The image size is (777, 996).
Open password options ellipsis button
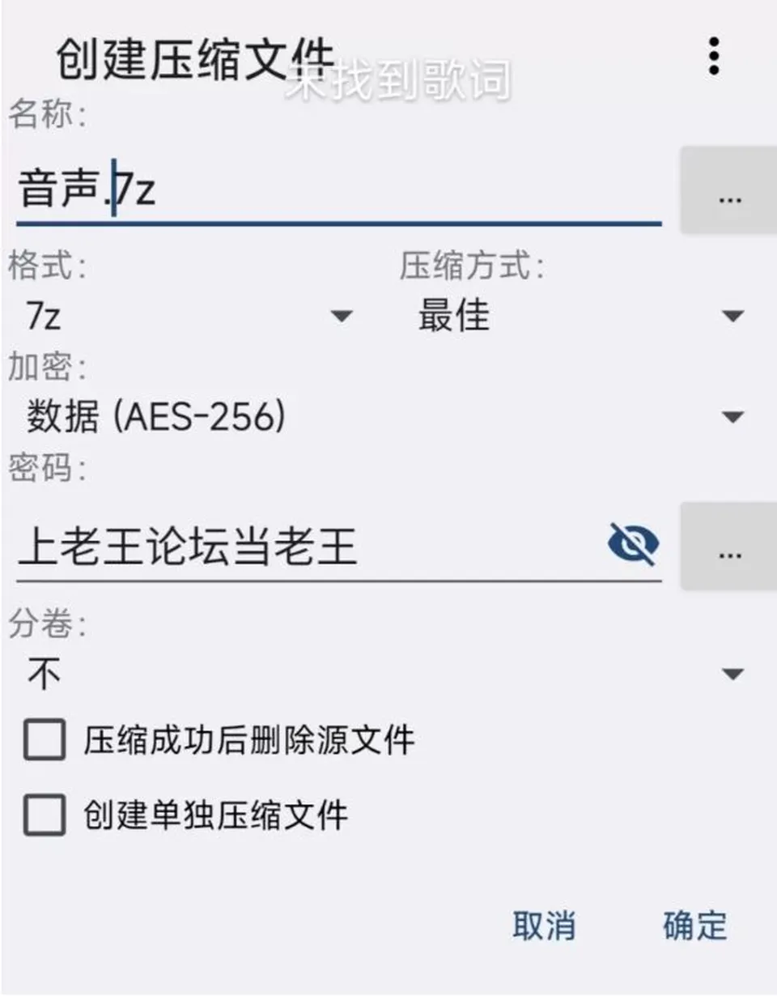(x=728, y=546)
